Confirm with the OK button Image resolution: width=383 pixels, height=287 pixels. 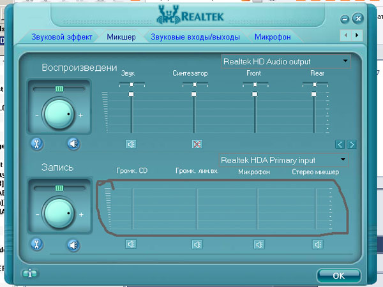coord(338,276)
